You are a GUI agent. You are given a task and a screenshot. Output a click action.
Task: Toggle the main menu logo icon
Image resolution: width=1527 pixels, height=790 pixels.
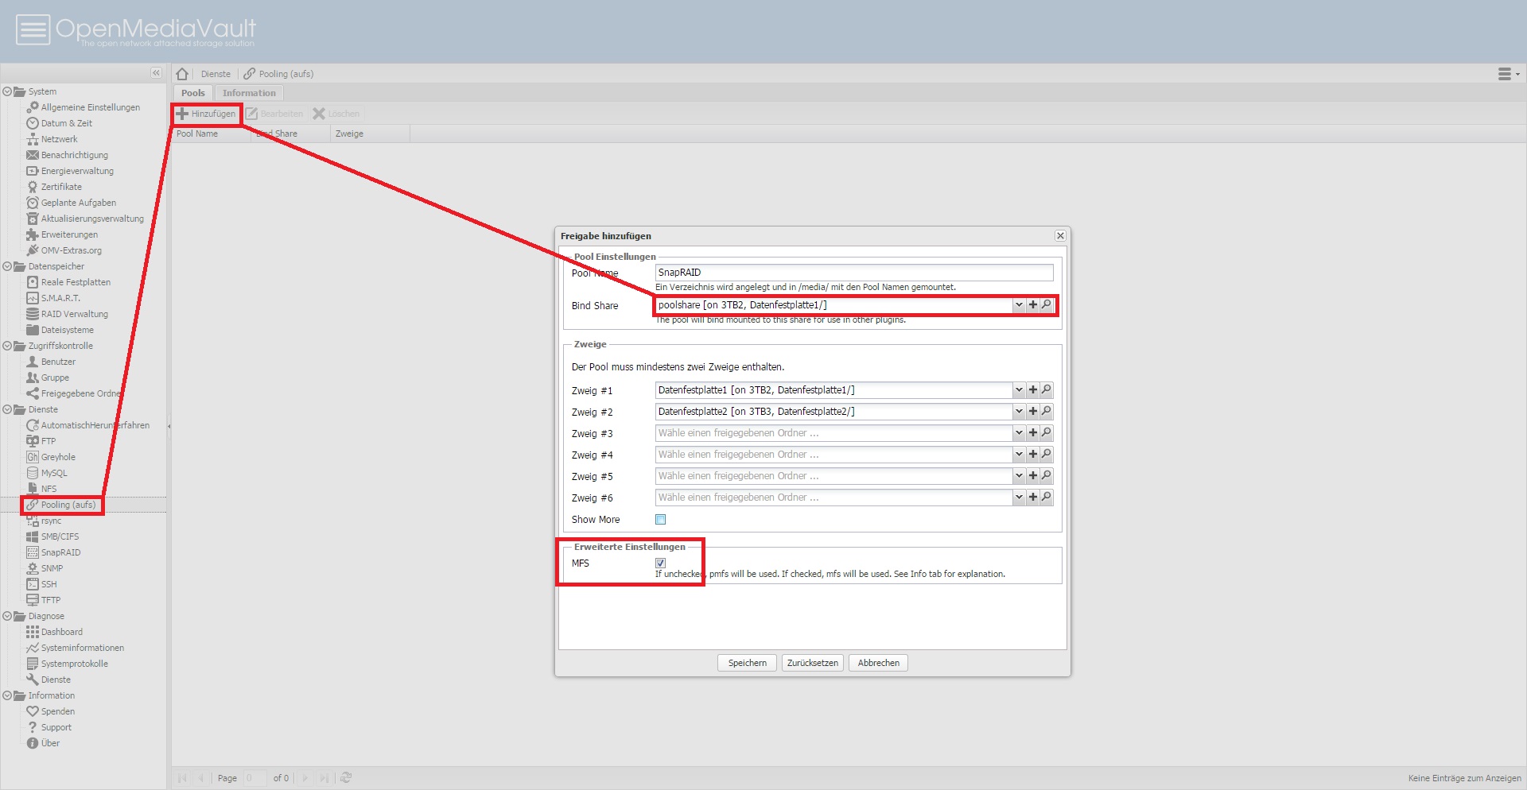click(33, 30)
